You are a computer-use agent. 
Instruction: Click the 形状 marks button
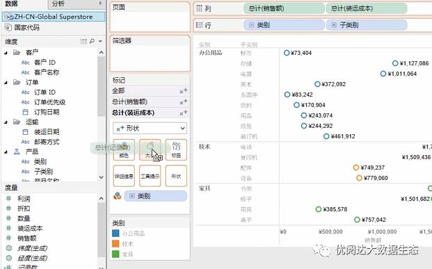click(176, 176)
